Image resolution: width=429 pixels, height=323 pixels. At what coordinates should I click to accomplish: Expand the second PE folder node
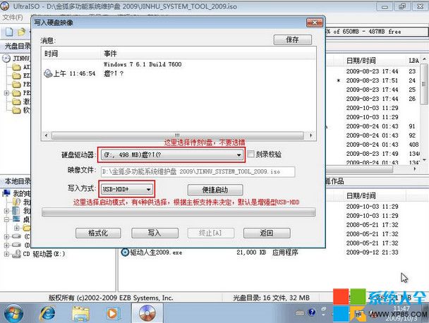[x=6, y=93]
